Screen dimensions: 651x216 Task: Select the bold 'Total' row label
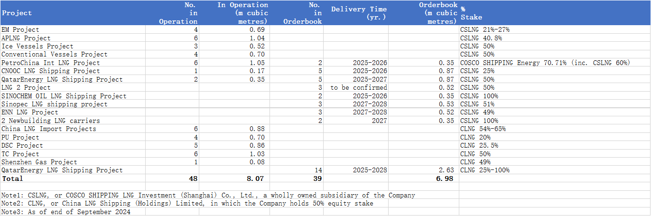pyautogui.click(x=73, y=178)
